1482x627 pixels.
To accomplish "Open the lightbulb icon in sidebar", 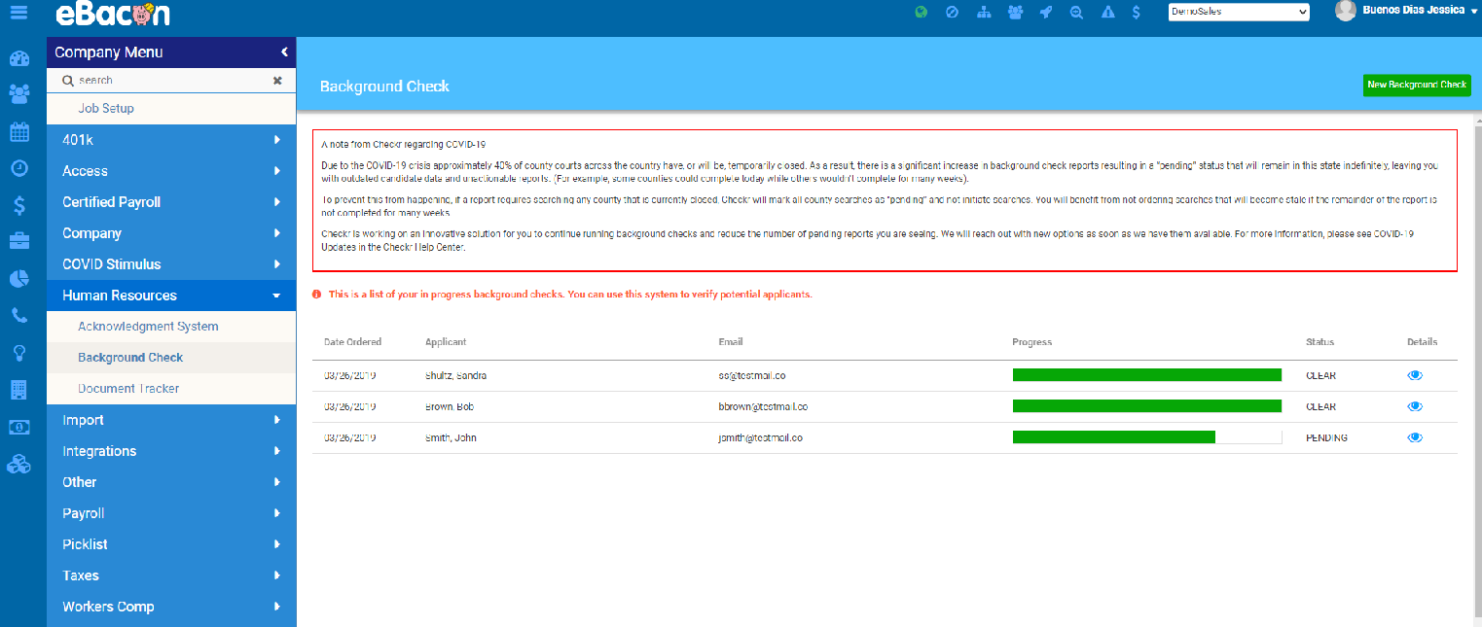I will 18,352.
